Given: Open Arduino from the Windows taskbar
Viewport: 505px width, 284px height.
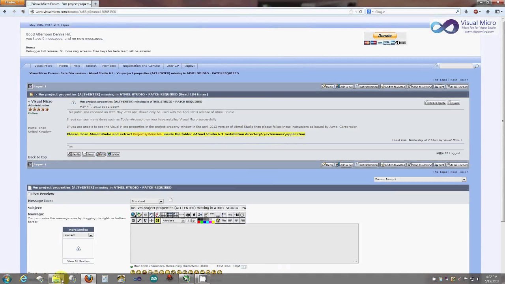Looking at the screenshot, I should point(154,279).
